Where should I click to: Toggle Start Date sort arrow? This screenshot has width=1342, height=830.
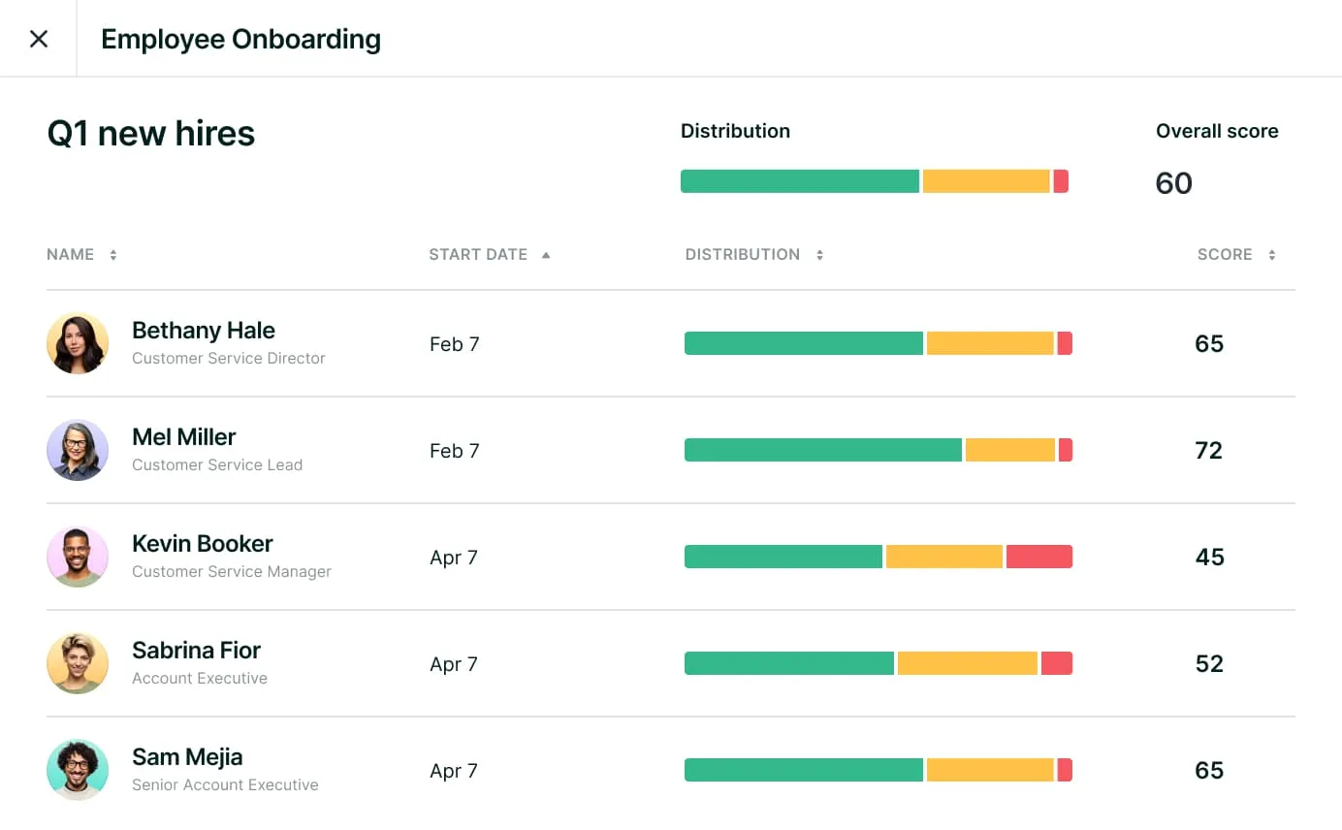click(546, 255)
